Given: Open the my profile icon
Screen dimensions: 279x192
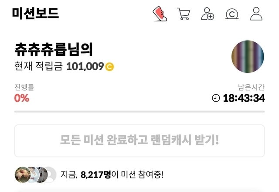Looking at the screenshot, I should pos(256,14).
